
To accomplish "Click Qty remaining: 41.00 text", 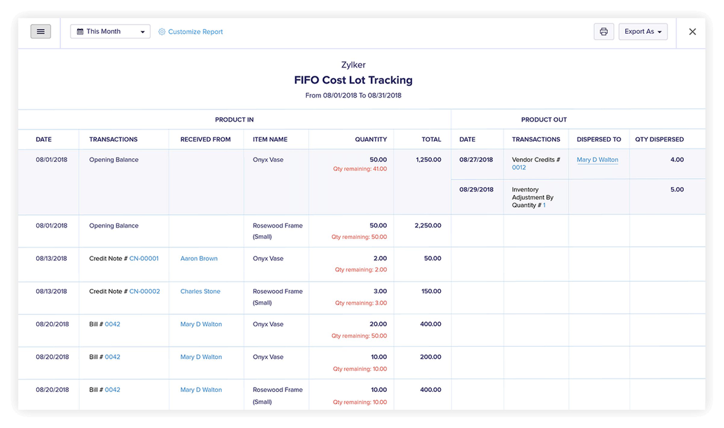I will click(360, 169).
